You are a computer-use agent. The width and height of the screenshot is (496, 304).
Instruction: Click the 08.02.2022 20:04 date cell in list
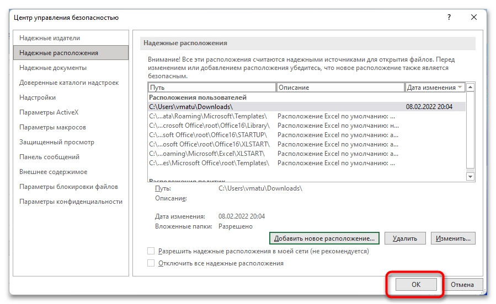click(x=429, y=107)
